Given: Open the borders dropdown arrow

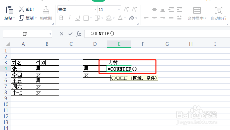Looking at the screenshot, I should tap(91, 18).
